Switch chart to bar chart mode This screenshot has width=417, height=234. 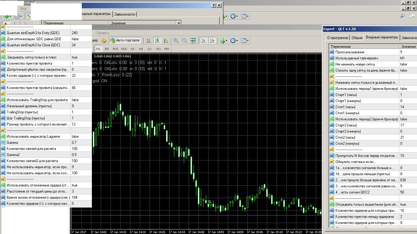(149, 41)
